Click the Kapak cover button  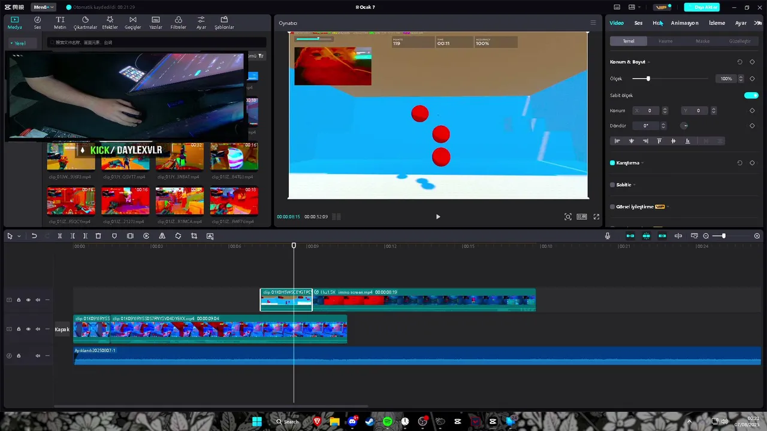tap(62, 329)
